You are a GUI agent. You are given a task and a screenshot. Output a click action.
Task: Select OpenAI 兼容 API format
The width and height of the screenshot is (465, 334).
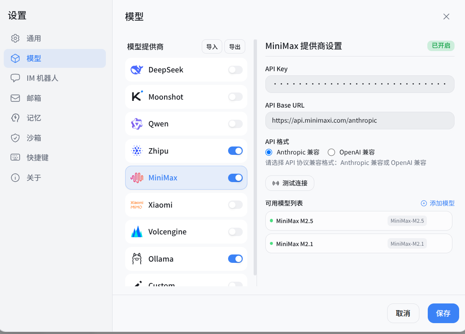pos(331,152)
